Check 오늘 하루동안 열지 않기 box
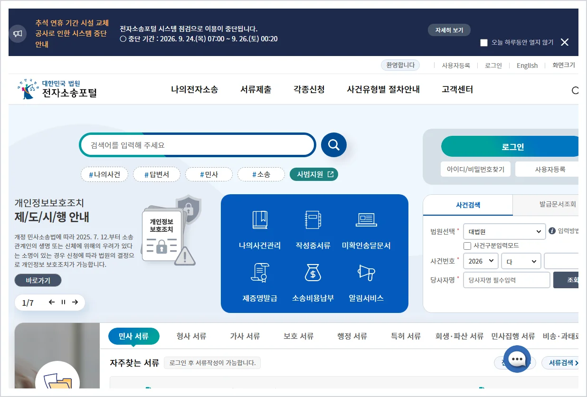Screen dimensions: 587x397 click(484, 43)
